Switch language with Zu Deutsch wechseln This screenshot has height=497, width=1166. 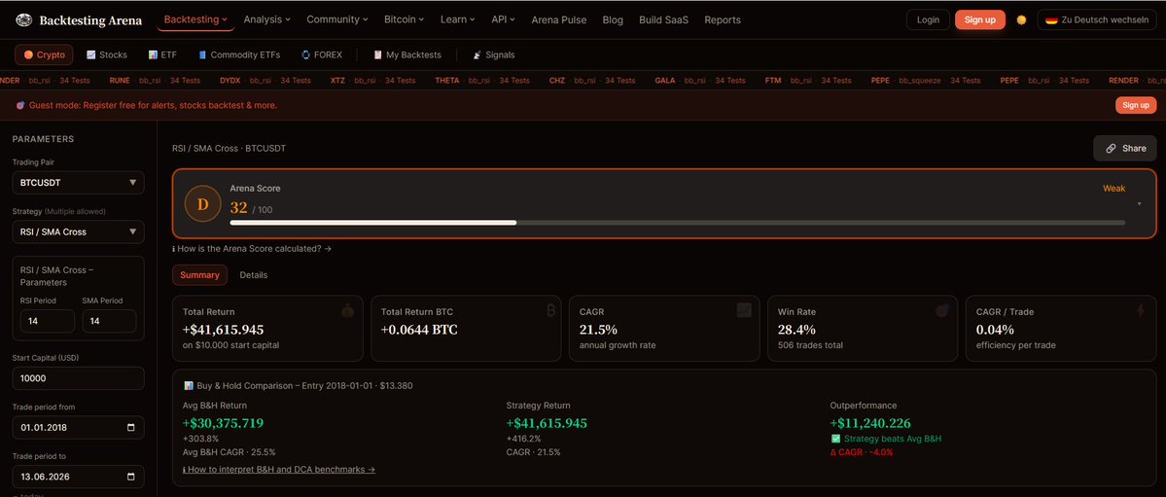[1097, 20]
